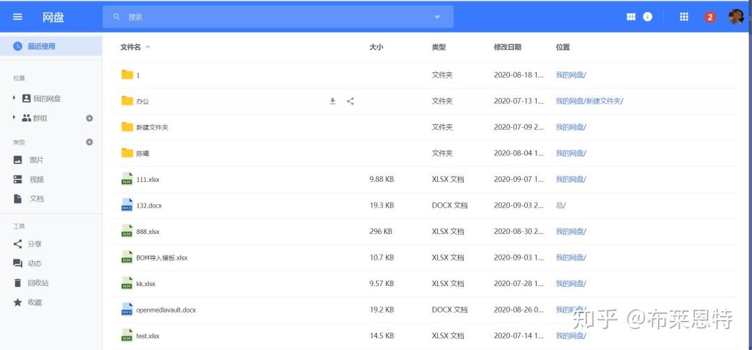
Task: Sort by 大小 column header
Action: point(376,47)
